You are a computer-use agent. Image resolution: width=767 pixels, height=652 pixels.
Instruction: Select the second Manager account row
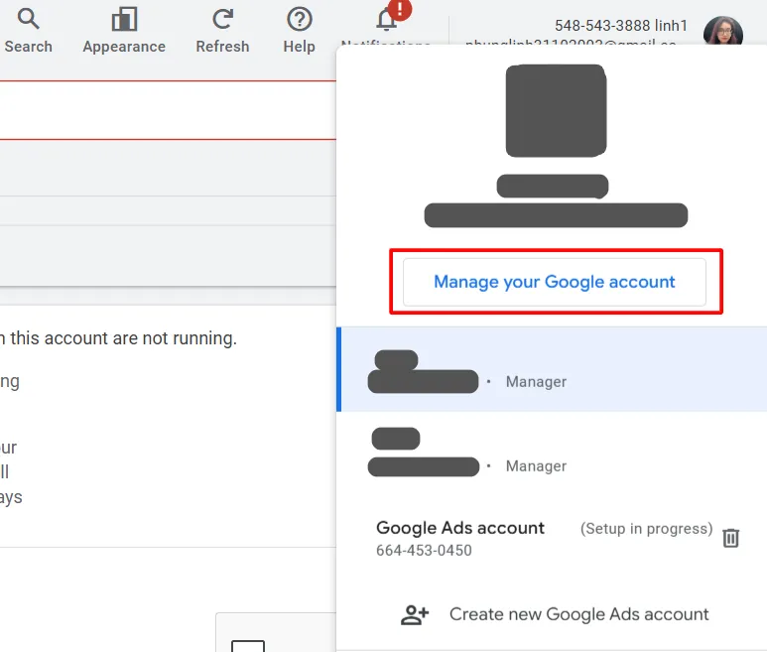tap(552, 453)
